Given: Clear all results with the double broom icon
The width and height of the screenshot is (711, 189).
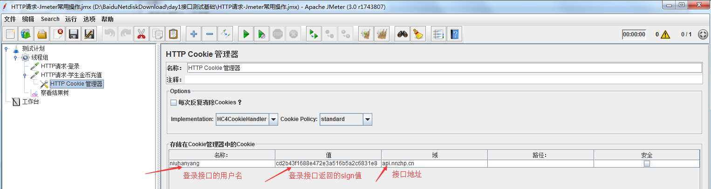Looking at the screenshot, I should click(x=382, y=34).
